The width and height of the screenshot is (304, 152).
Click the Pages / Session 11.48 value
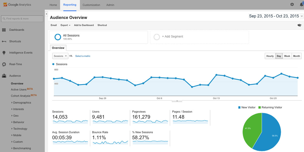coord(178,117)
